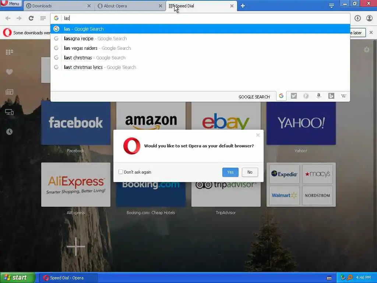Open the AliExpress speed dial tile
Image resolution: width=377 pixels, height=283 pixels.
point(76,185)
